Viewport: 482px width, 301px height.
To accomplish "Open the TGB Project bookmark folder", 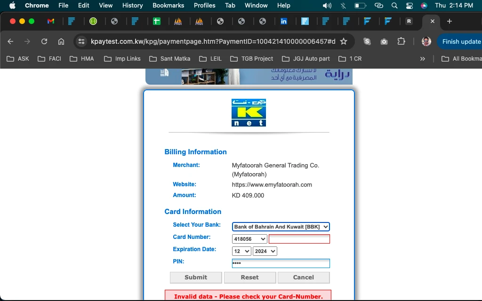I will 252,59.
